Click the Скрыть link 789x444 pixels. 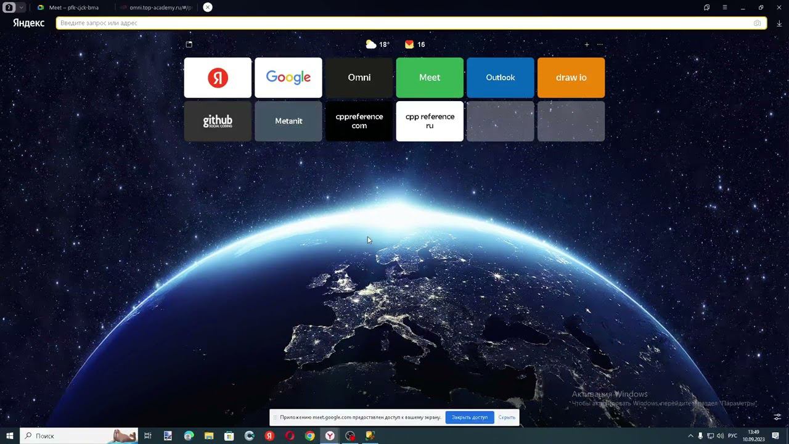tap(507, 417)
